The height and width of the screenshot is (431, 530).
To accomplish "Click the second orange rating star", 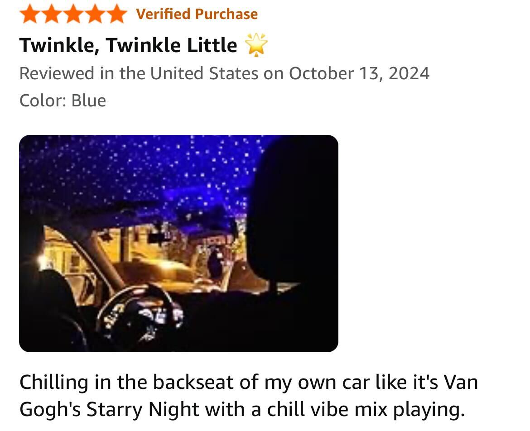I will [x=51, y=14].
